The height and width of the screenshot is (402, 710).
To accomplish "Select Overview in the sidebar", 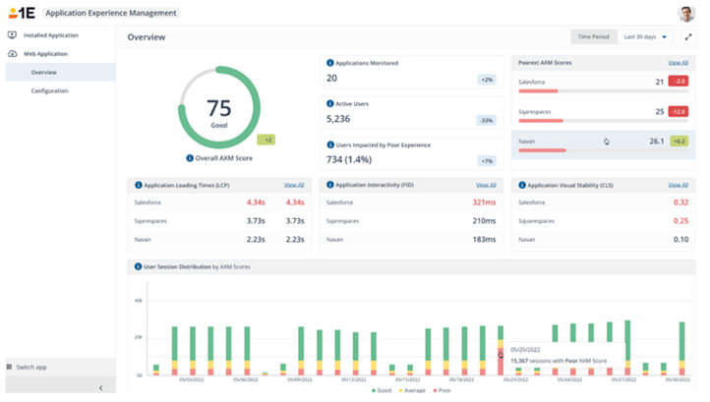I will [43, 72].
